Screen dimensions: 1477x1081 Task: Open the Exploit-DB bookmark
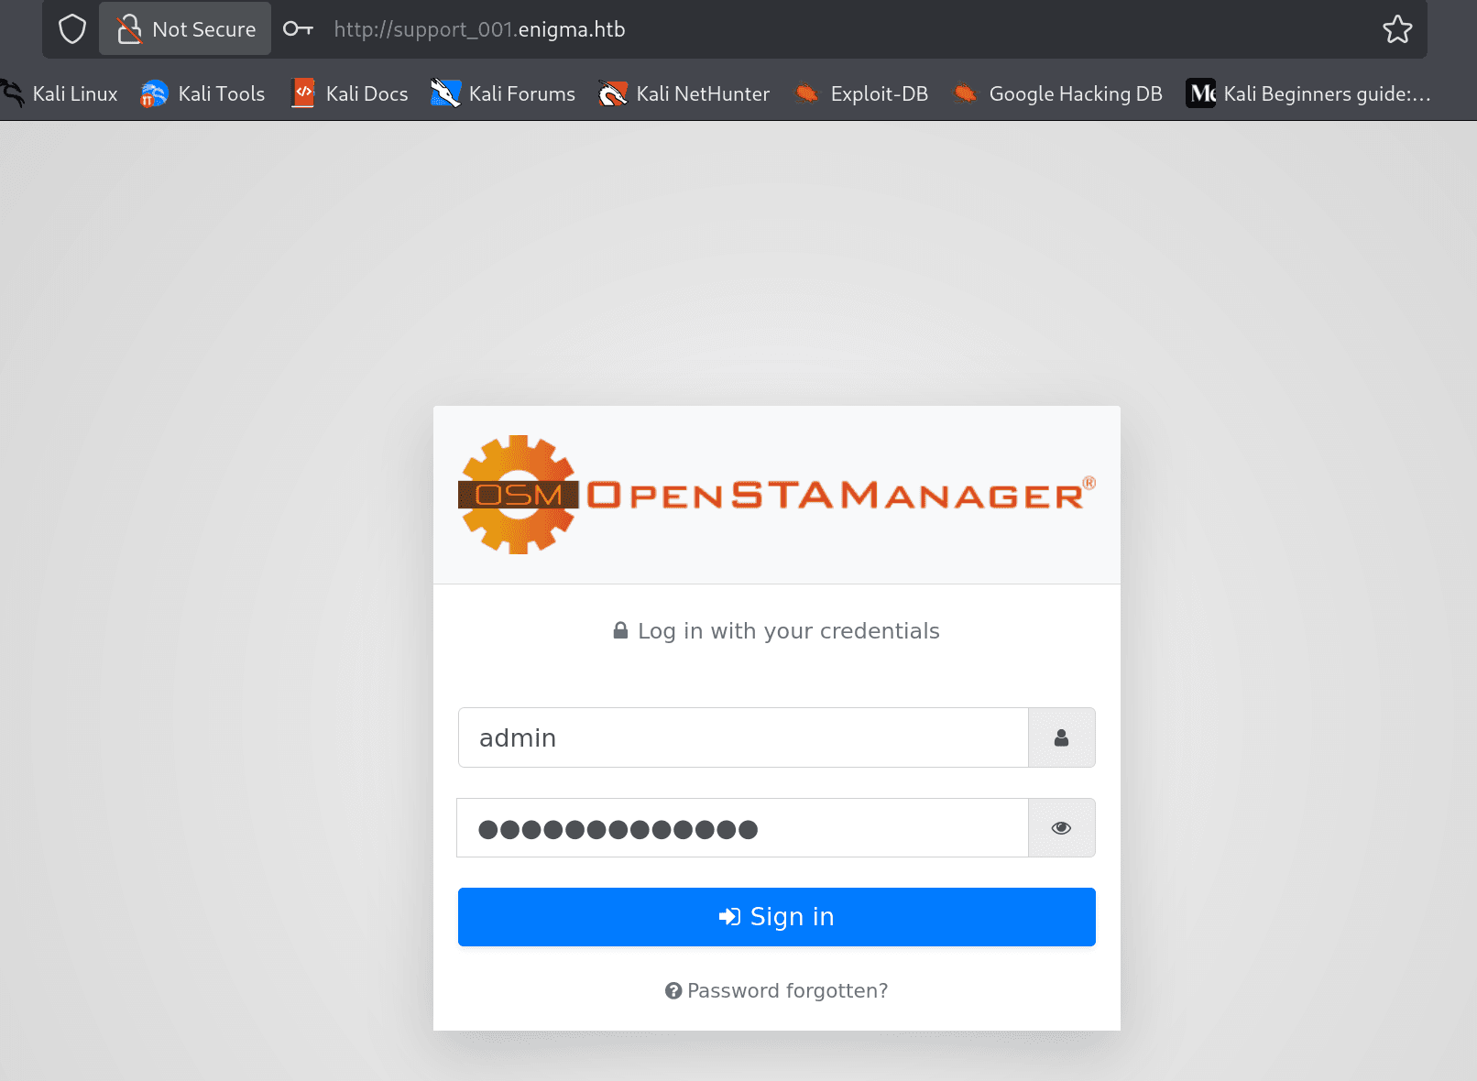[x=861, y=93]
